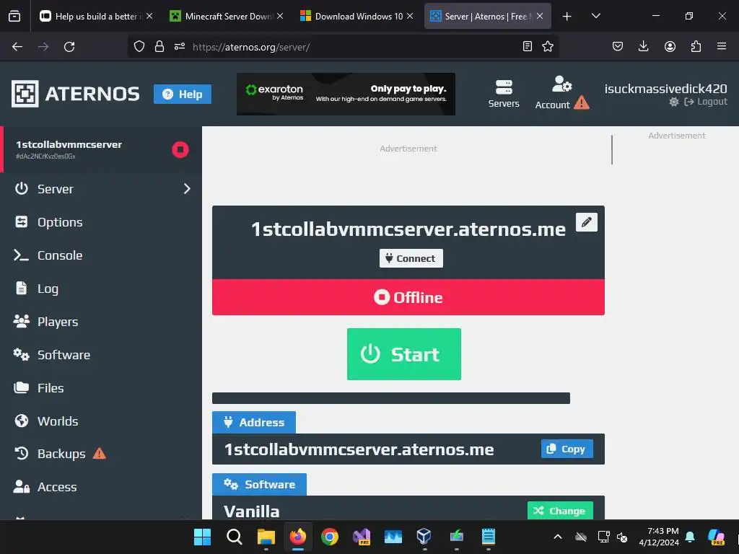
Task: Open the downloads panel
Action: (x=643, y=46)
